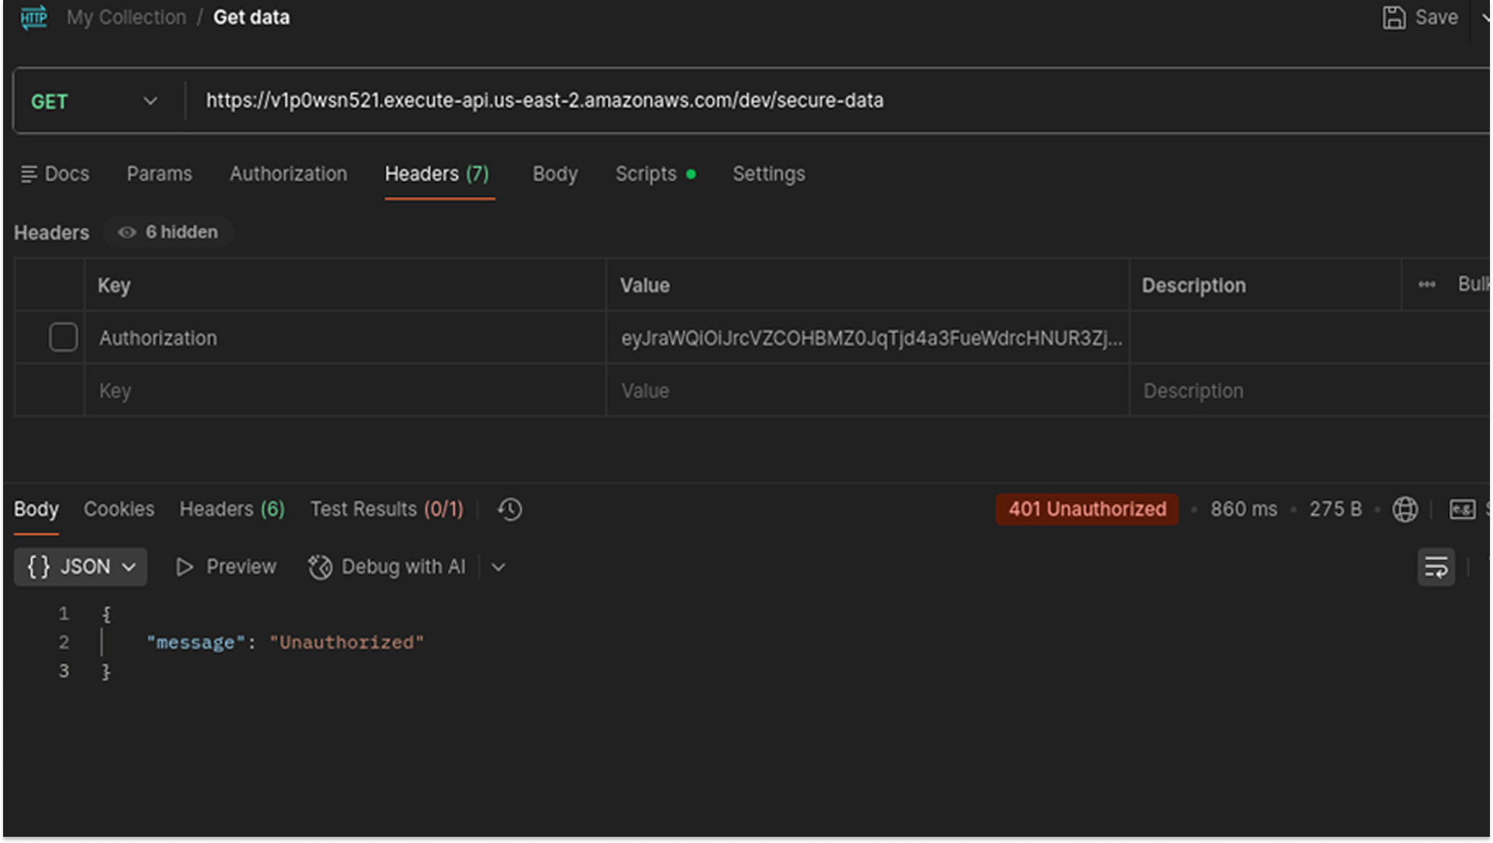
Task: Open the Docs documentation icon
Action: coord(29,174)
